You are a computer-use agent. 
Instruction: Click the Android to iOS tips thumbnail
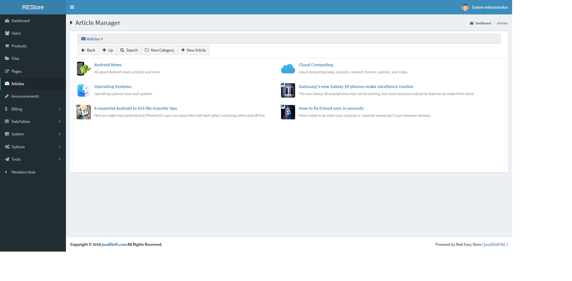coord(84,112)
